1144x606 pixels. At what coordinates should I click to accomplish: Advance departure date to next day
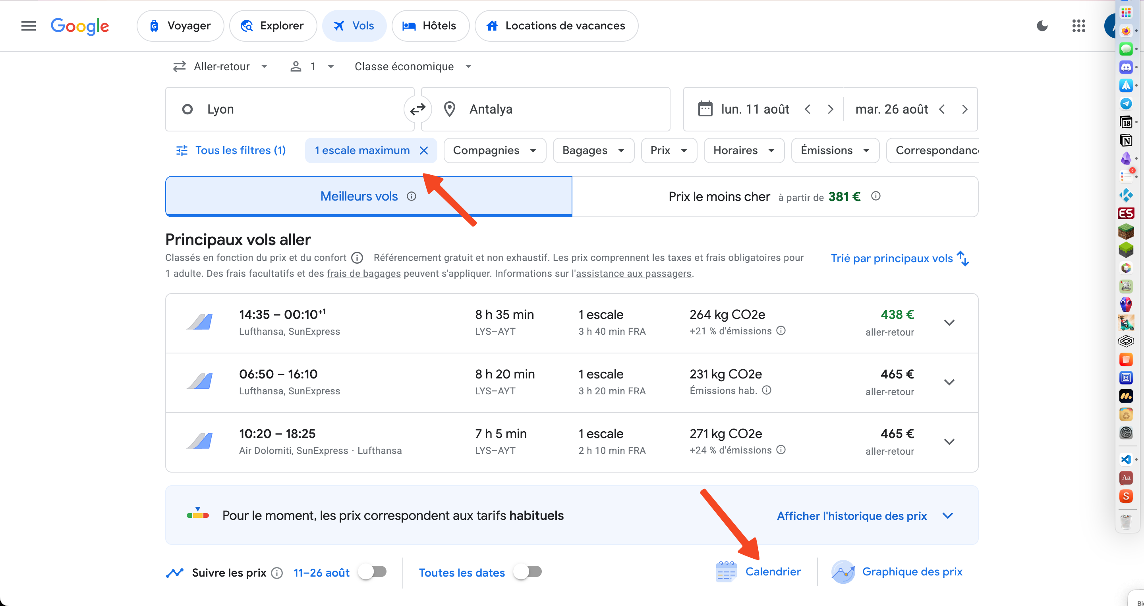[830, 109]
